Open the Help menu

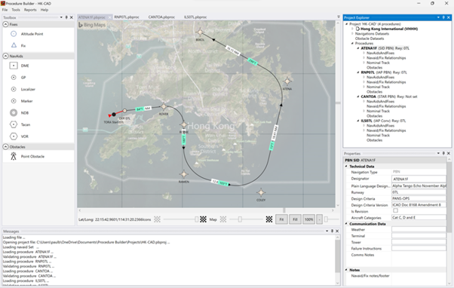pos(44,10)
